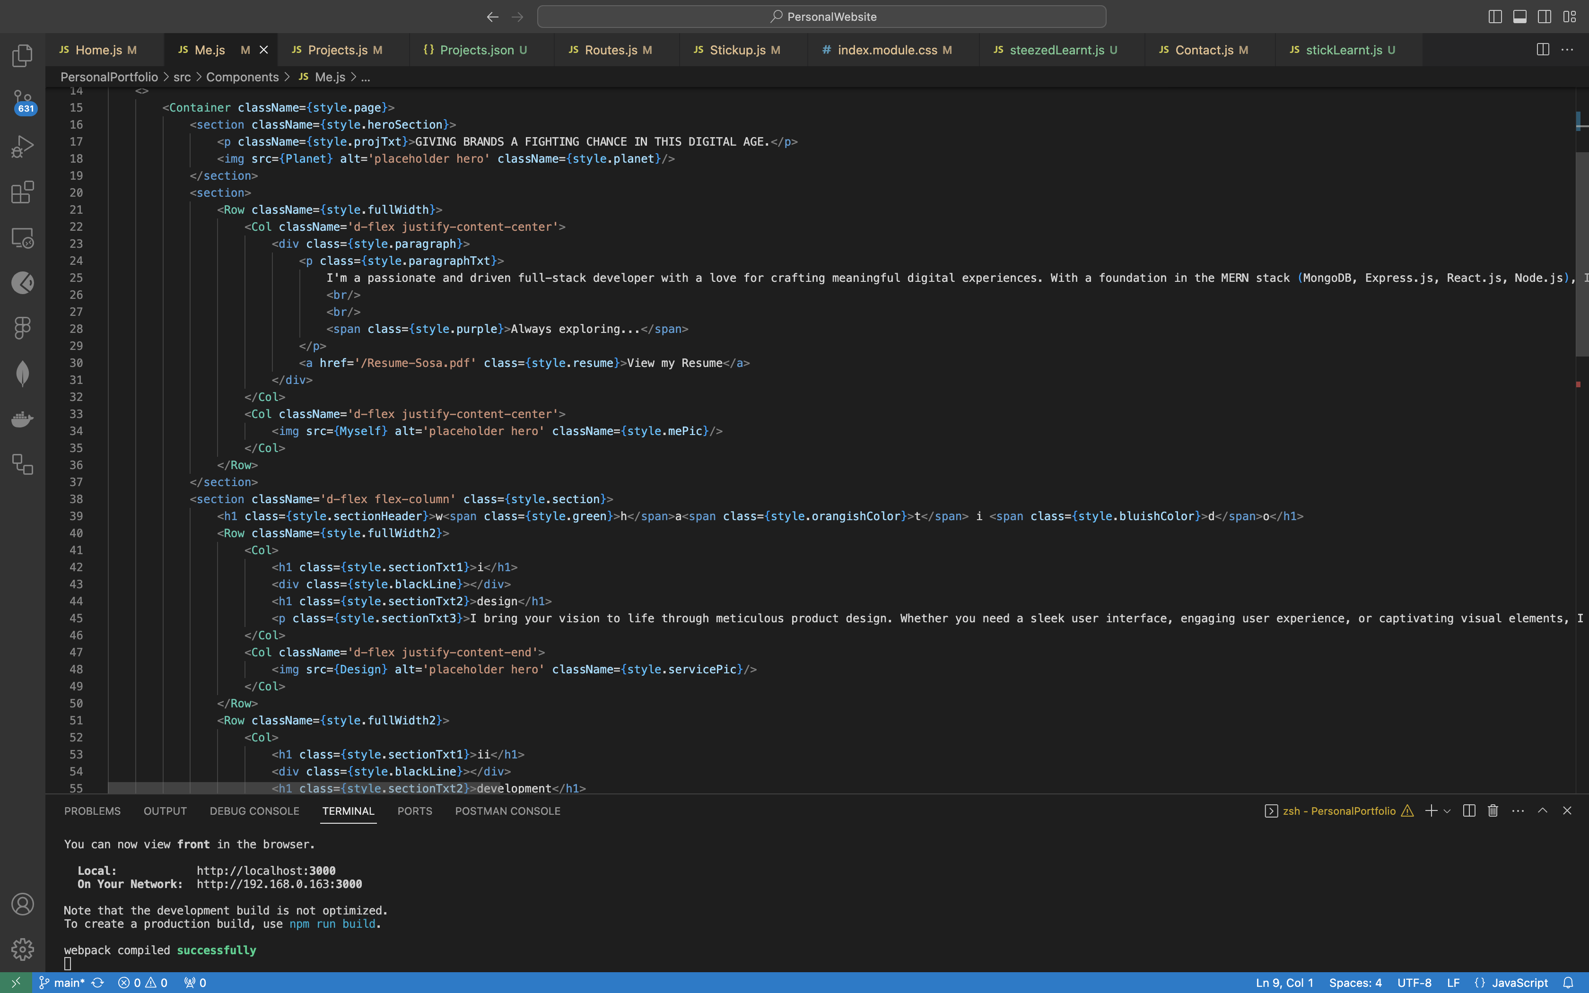Split the terminal pane
This screenshot has width=1589, height=993.
(1469, 811)
